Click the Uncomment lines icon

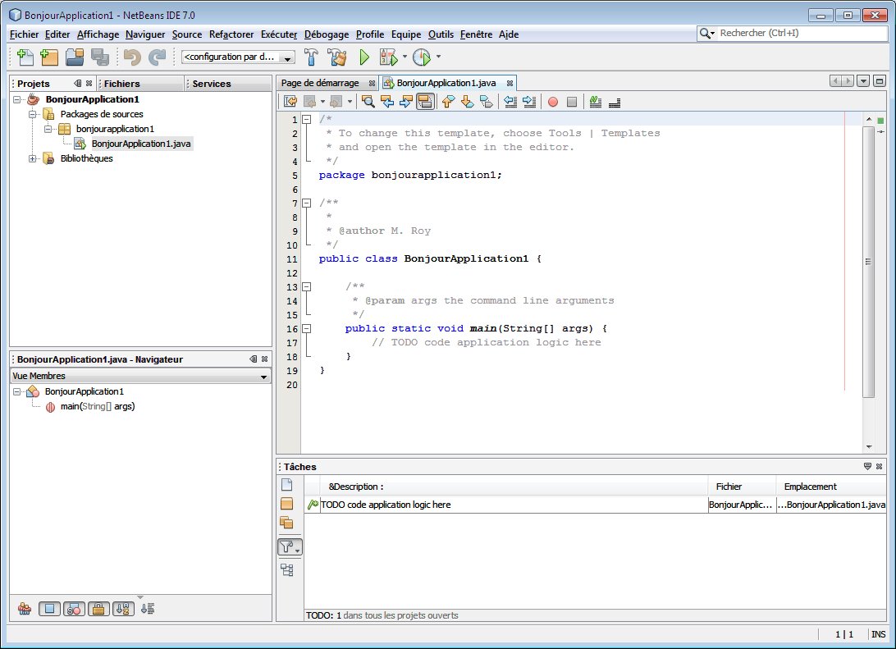pyautogui.click(x=615, y=102)
